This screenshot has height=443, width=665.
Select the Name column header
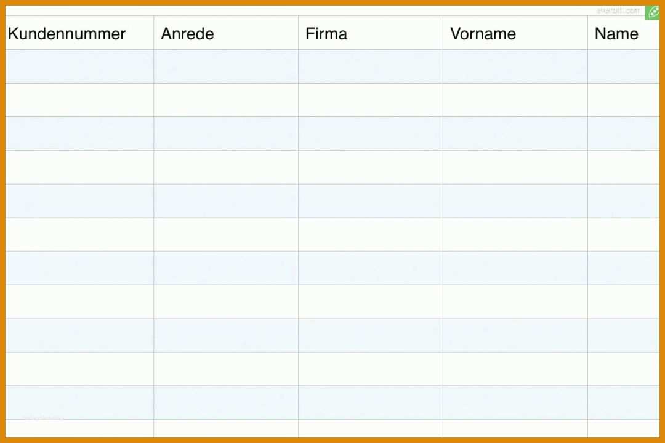pyautogui.click(x=616, y=34)
